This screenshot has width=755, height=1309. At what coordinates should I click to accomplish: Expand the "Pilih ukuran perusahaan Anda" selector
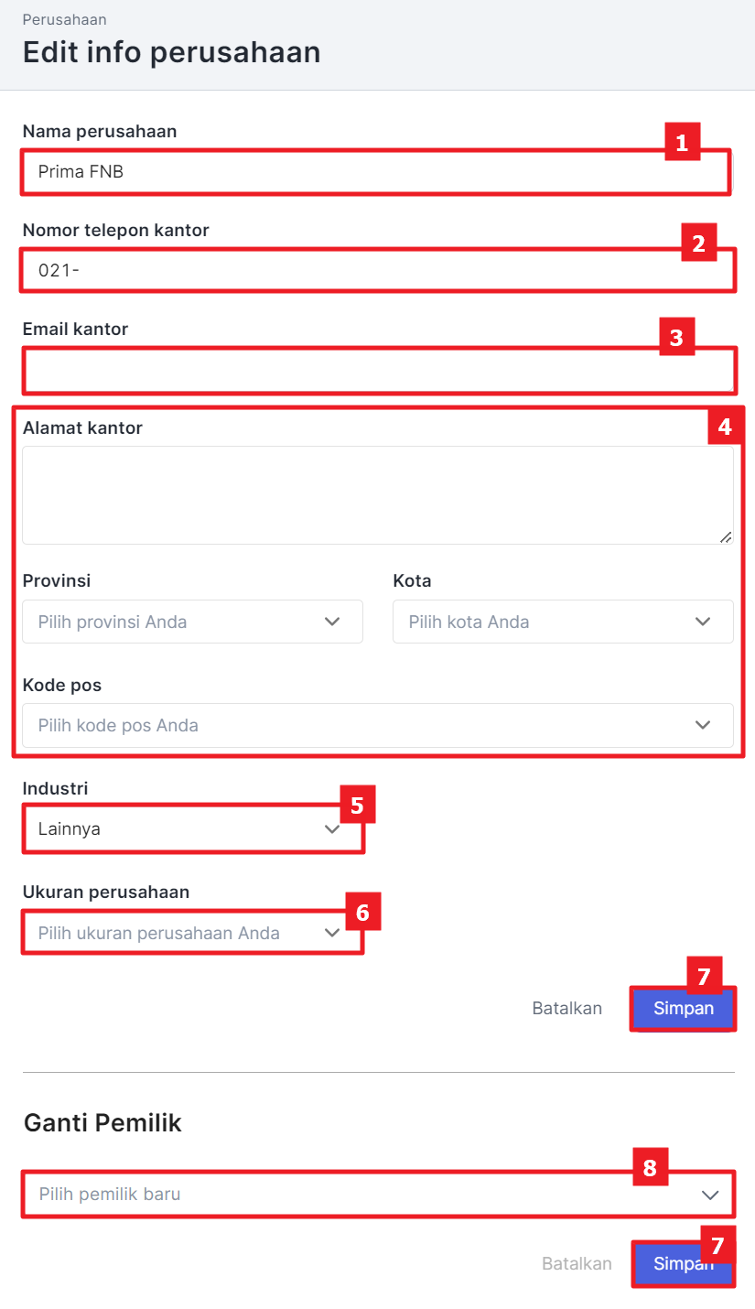[x=174, y=933]
